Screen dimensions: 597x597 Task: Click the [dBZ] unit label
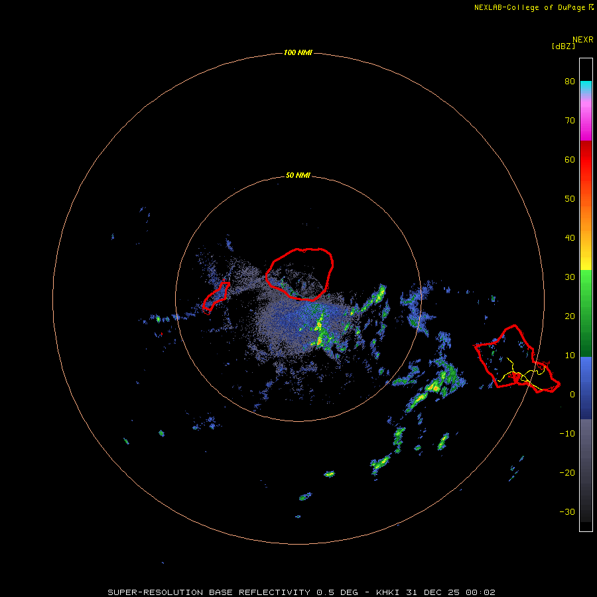[563, 46]
